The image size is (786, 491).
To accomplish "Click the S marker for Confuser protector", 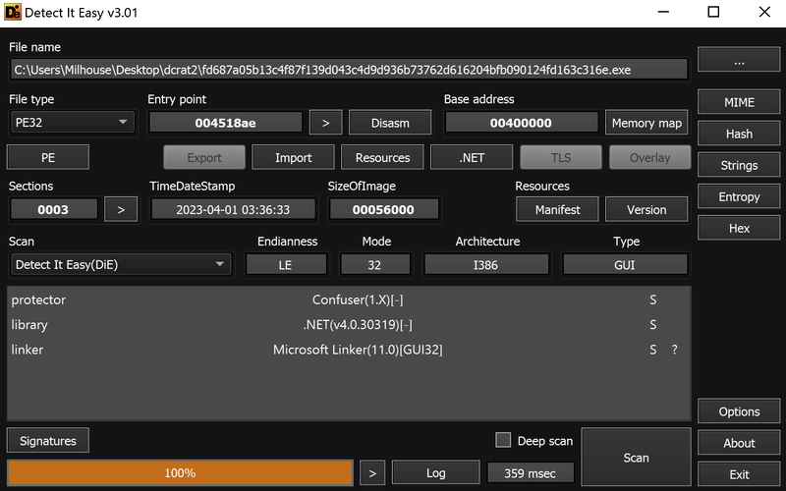I will pos(652,300).
